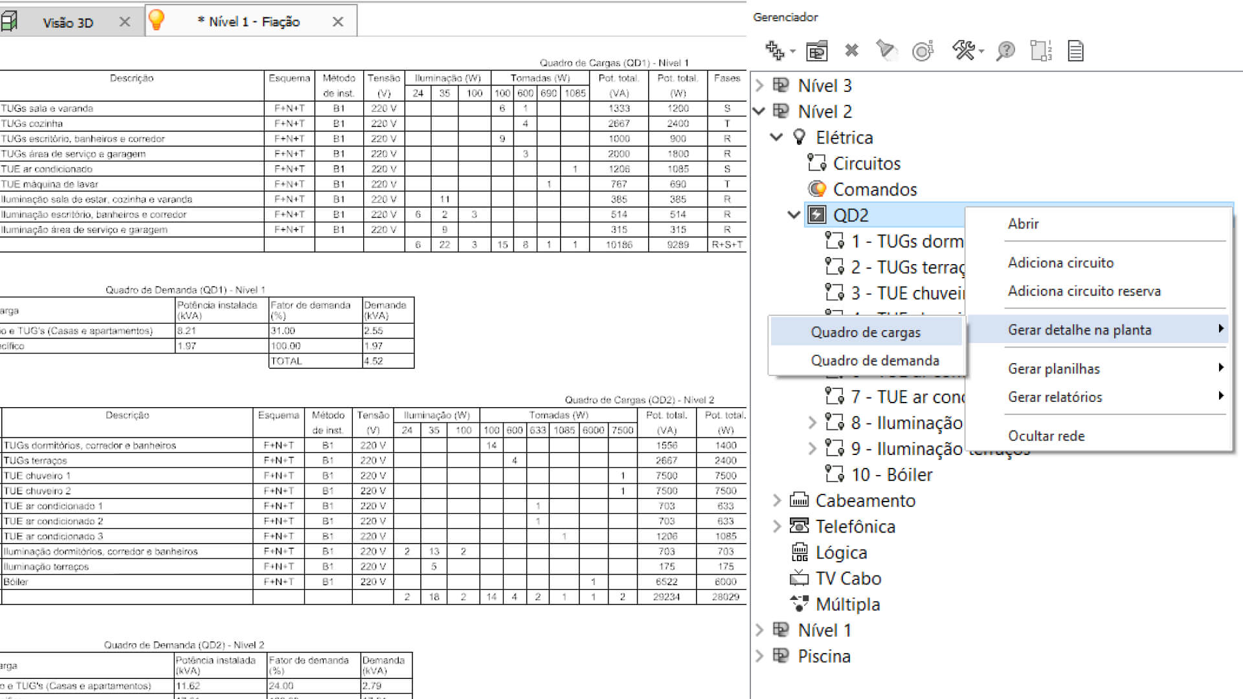This screenshot has height=699, width=1243.
Task: Collapse the Nível 2 tree node
Action: coord(759,111)
